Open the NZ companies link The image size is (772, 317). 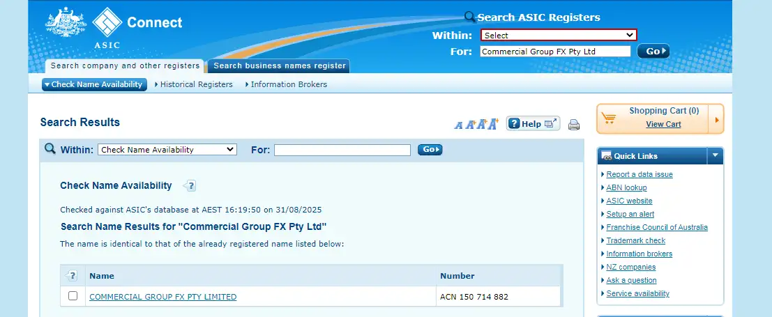point(630,268)
